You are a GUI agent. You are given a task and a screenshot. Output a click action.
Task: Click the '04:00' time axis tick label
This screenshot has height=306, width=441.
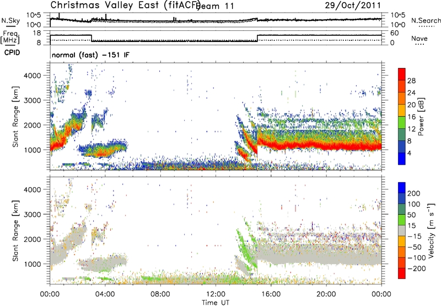tap(105, 294)
